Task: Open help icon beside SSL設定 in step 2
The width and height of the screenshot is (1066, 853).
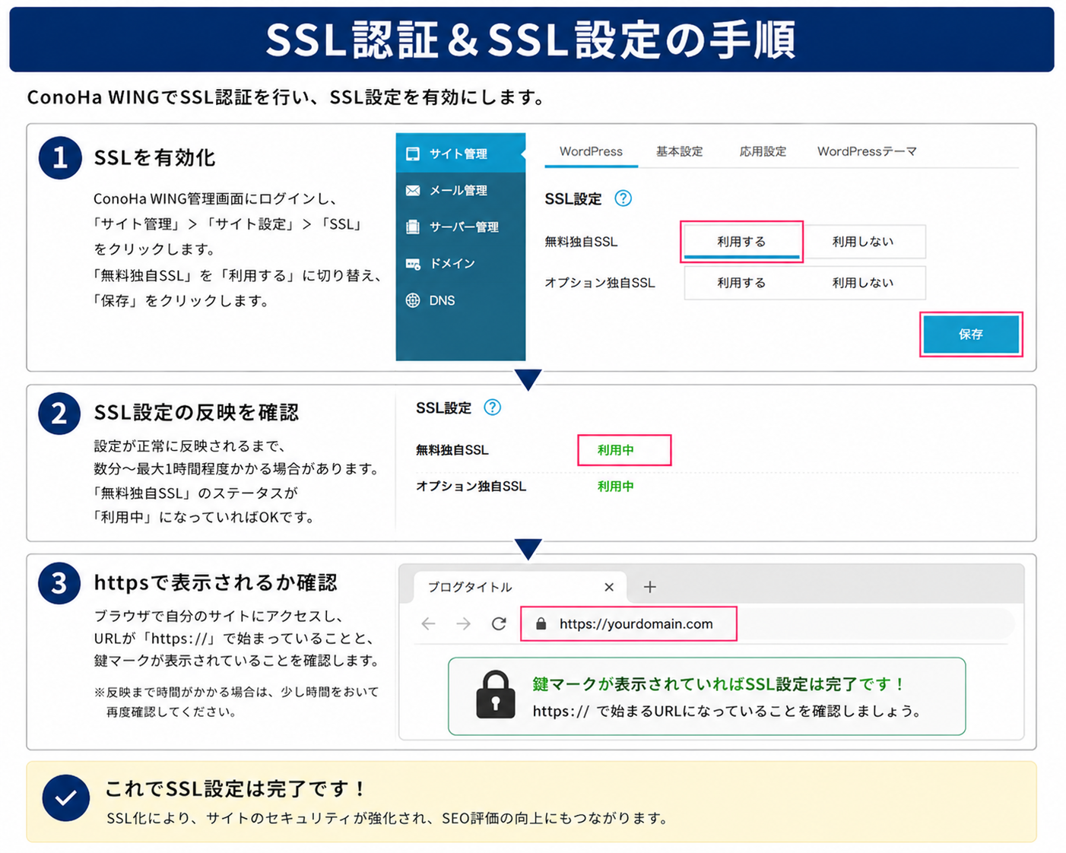Action: [493, 407]
